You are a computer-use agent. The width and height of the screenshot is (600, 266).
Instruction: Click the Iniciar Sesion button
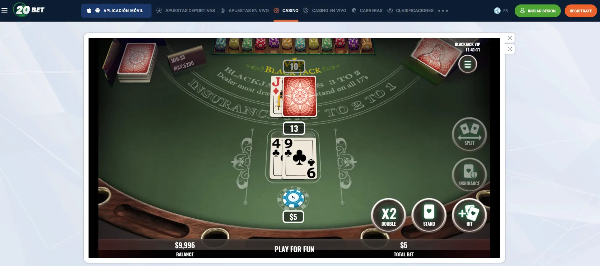coord(538,11)
